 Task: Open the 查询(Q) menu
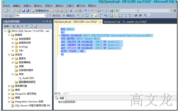tap(38, 6)
